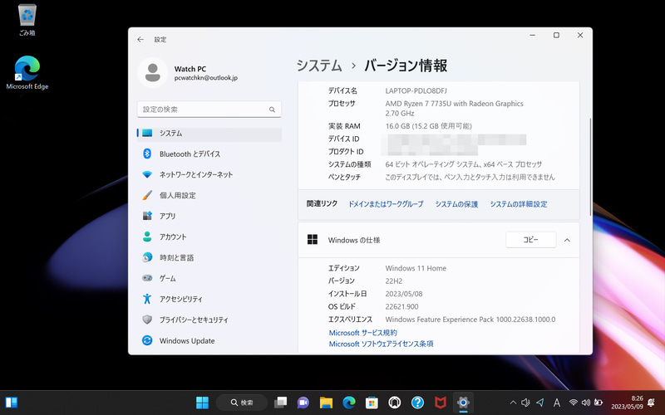Open プライバシーとセキュリティ settings
Image resolution: width=665 pixels, height=415 pixels.
coord(209,320)
